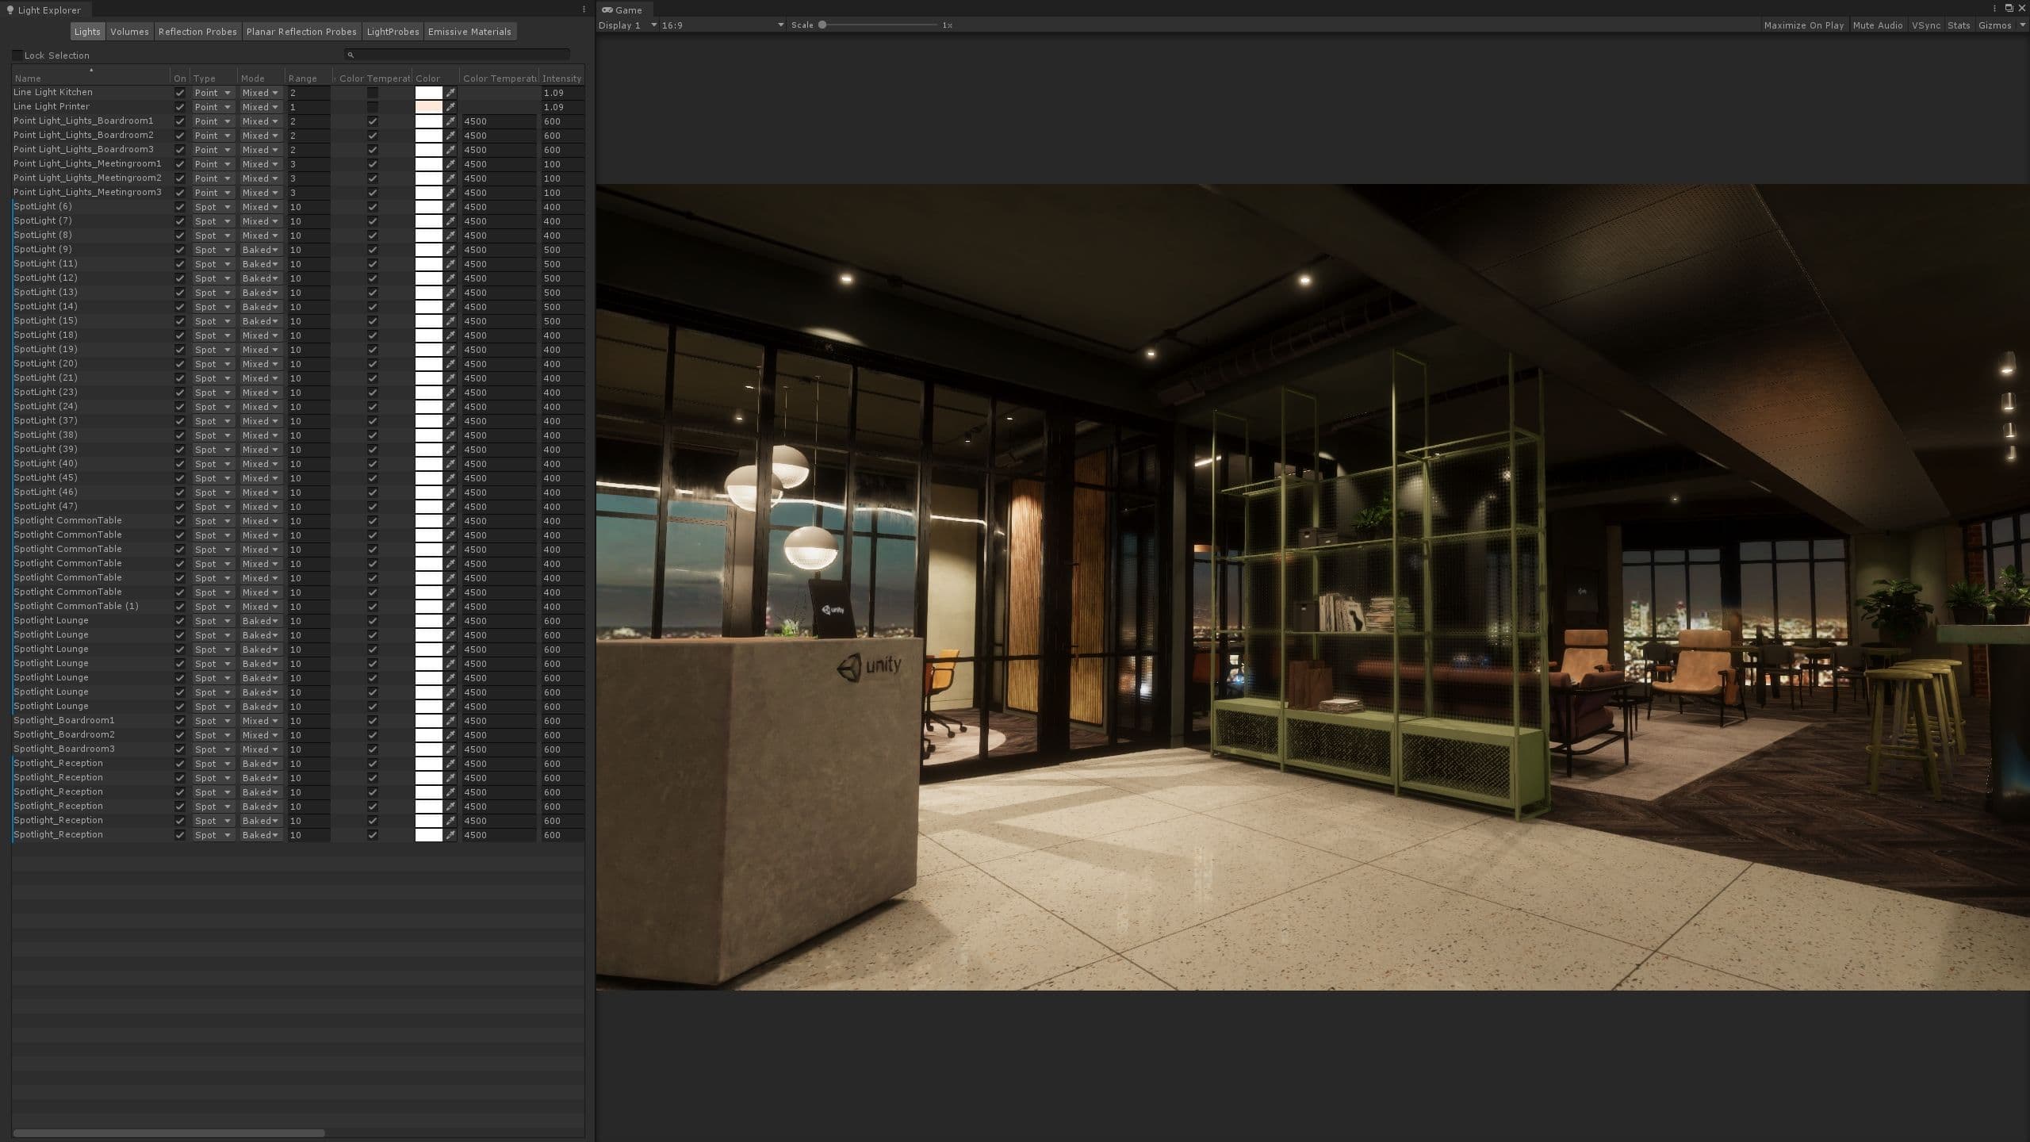Click the Game tab controller icon
The image size is (2030, 1142).
tap(607, 10)
